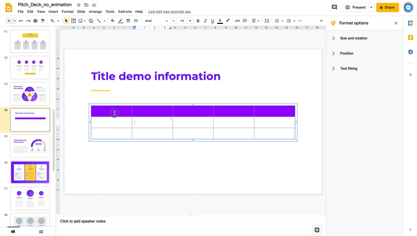Select the paint format tool
This screenshot has width=417, height=236.
[x=43, y=21]
